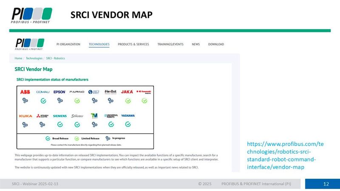Screen dimensions: 340x191
Task: Click the FAIRINO vendor logo
Action: point(77,92)
